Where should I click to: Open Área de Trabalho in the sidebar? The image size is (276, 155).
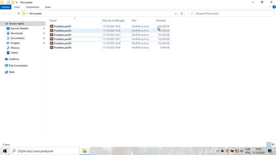click(19, 28)
